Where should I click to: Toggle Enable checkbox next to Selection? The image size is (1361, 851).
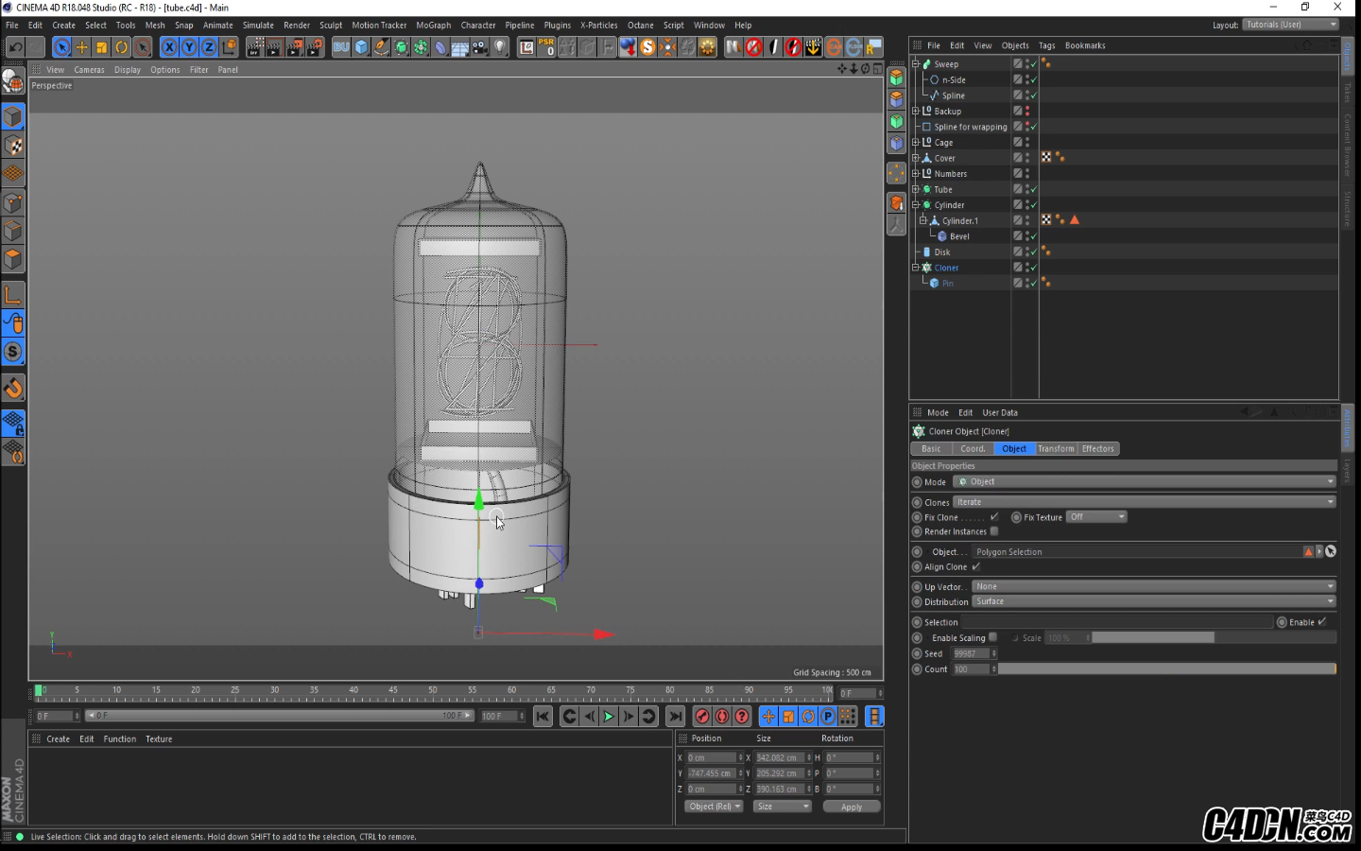(1322, 621)
